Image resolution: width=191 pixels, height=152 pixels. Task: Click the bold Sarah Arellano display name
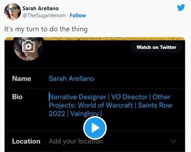pyautogui.click(x=40, y=8)
